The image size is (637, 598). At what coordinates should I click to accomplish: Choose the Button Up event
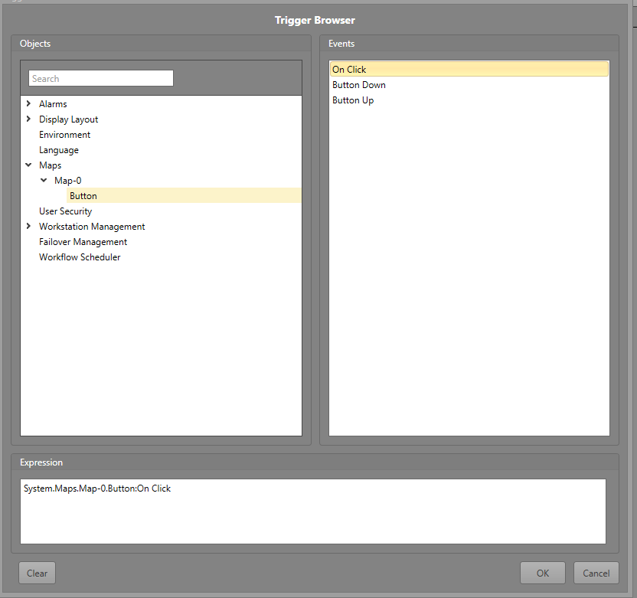[x=353, y=100]
